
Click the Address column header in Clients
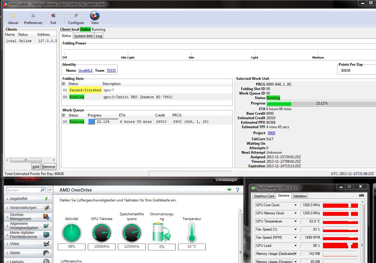pyautogui.click(x=44, y=35)
